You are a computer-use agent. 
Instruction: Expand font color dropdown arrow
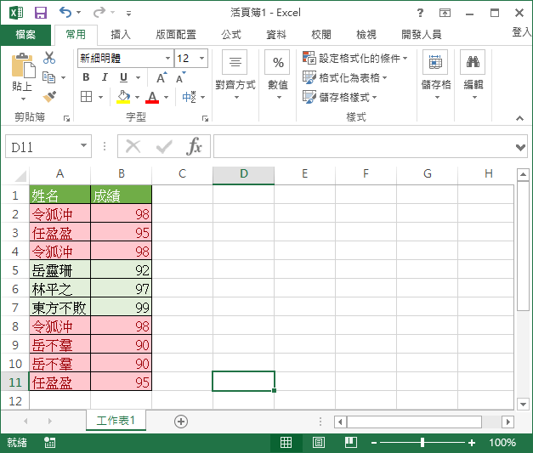click(x=167, y=97)
